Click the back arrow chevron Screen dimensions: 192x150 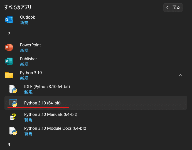click(x=167, y=7)
